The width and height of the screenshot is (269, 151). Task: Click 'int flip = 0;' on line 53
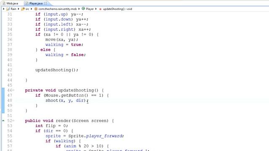click(52, 126)
